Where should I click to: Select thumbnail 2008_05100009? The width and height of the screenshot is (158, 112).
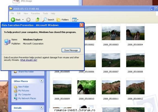click(62, 87)
